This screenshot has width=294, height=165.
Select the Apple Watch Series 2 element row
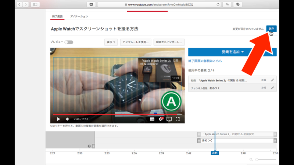click(232, 80)
